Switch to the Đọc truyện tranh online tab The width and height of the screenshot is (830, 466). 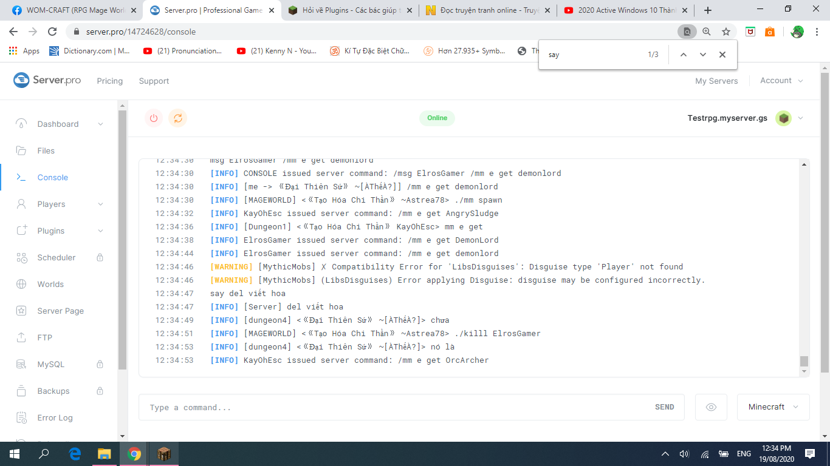click(487, 10)
